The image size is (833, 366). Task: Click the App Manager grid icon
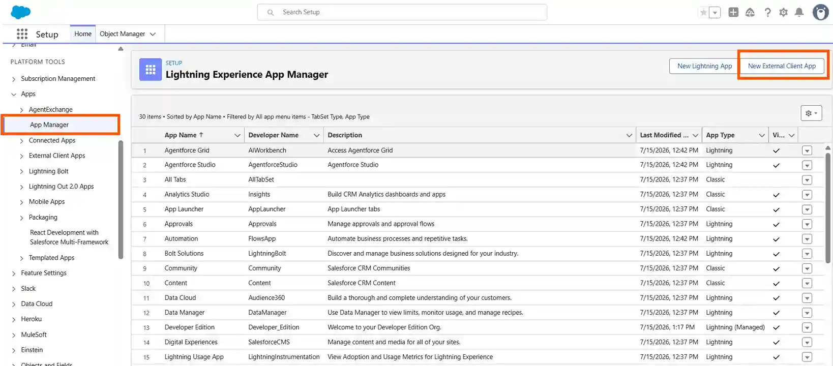coord(151,70)
